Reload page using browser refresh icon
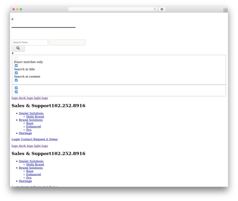The height and width of the screenshot is (201, 238). (155, 10)
